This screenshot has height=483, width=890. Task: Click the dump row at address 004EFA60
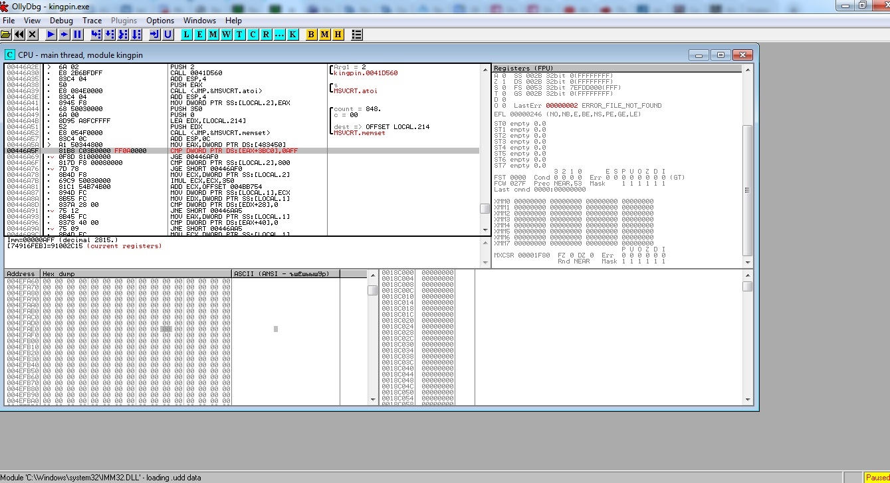pos(118,281)
